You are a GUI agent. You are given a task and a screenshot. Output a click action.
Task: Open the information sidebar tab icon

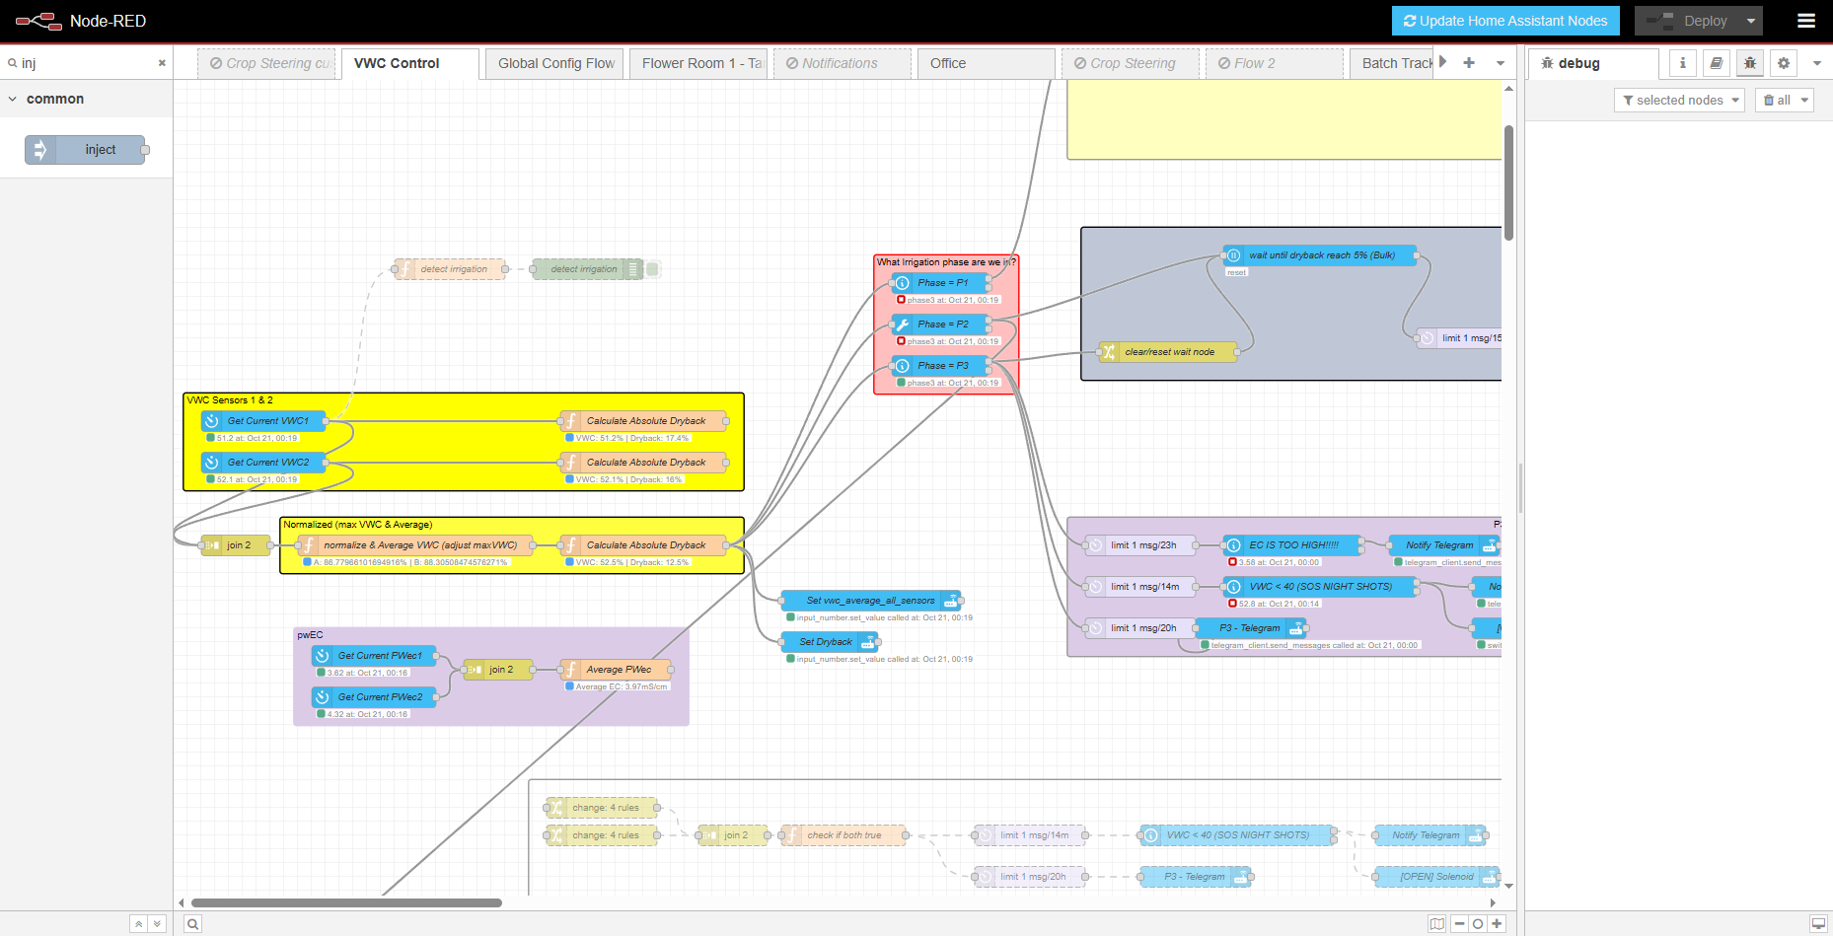coord(1683,63)
